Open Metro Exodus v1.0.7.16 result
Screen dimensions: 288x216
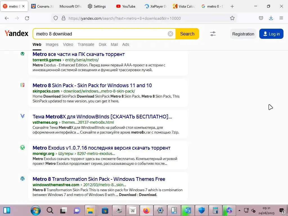(x=102, y=148)
